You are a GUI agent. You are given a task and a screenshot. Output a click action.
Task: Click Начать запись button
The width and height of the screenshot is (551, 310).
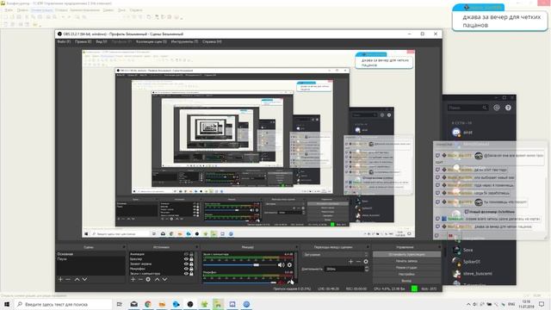pos(406,261)
